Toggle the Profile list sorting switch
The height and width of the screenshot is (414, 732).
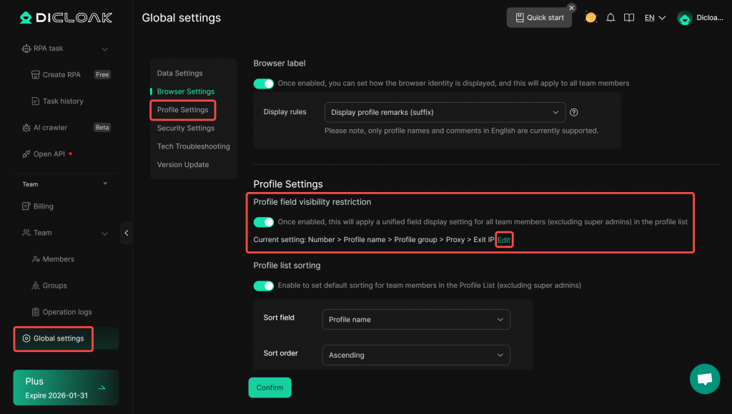point(264,286)
